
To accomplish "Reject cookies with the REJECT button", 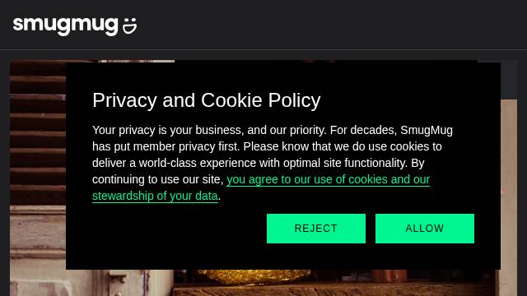I will [x=316, y=229].
